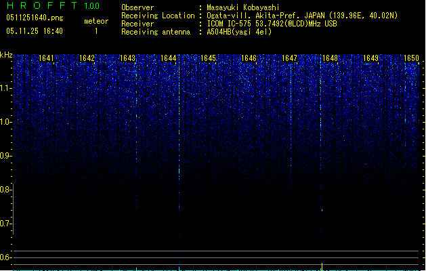This screenshot has height=271, width=426.
Task: Click the meteor echo spot below 1648
Action: tap(322, 210)
